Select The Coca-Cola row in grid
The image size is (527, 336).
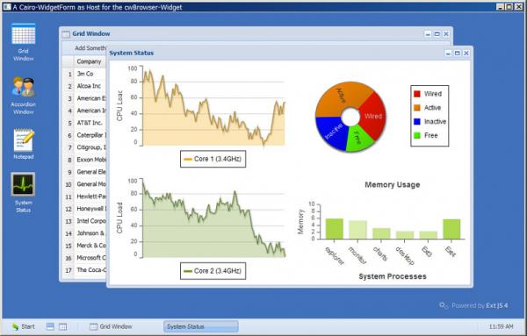(84, 270)
